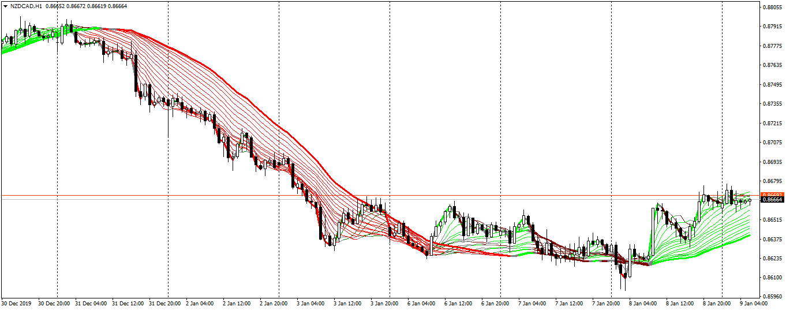
Task: Click price level 0.87355 on the axis
Action: [772, 104]
